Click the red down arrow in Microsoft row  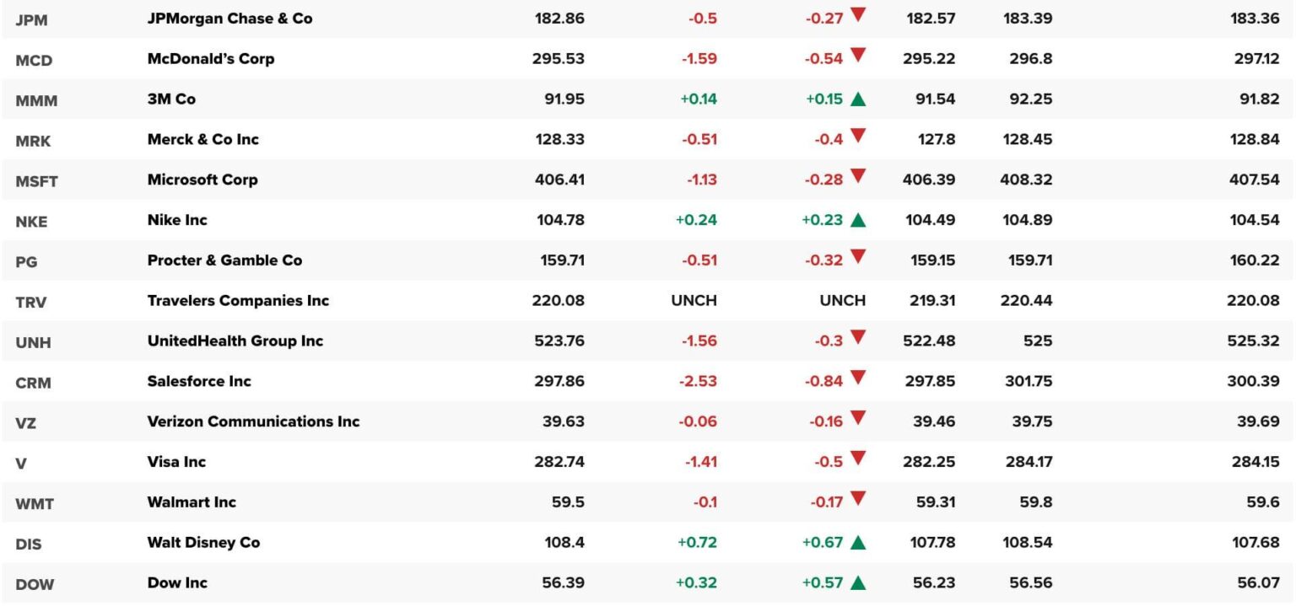pos(858,176)
